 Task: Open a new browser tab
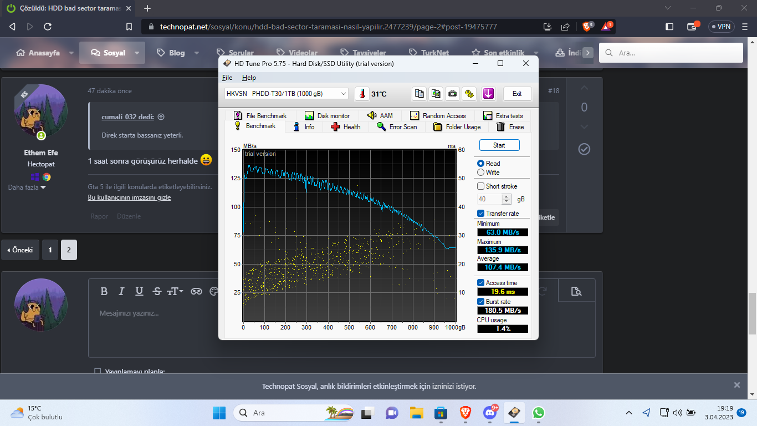pos(147,8)
